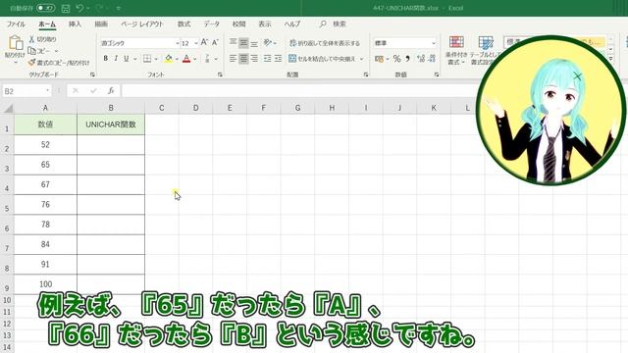628x353 pixels.
Task: Click the bottom align icon
Action: coord(254,42)
